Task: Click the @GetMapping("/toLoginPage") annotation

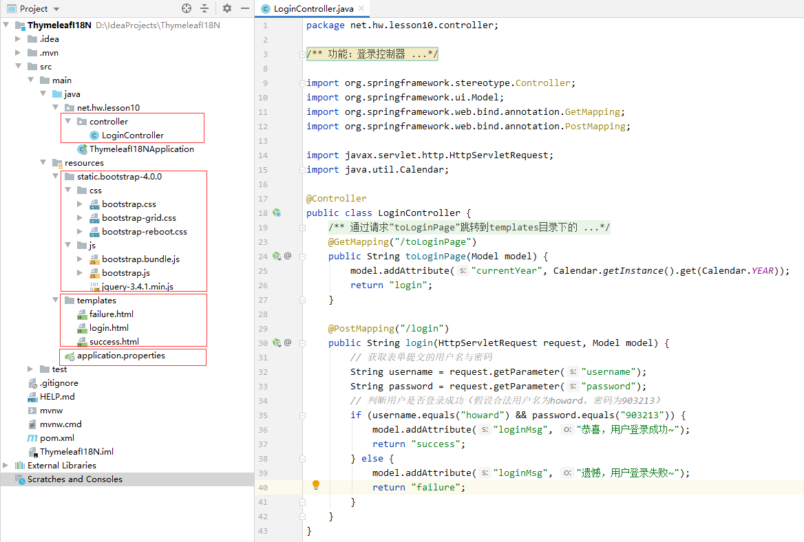Action: point(403,242)
